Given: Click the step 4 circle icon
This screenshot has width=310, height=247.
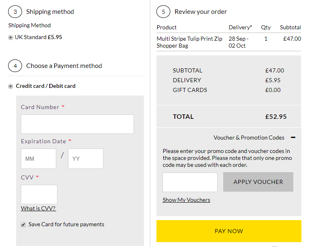Looking at the screenshot, I should click(x=15, y=66).
